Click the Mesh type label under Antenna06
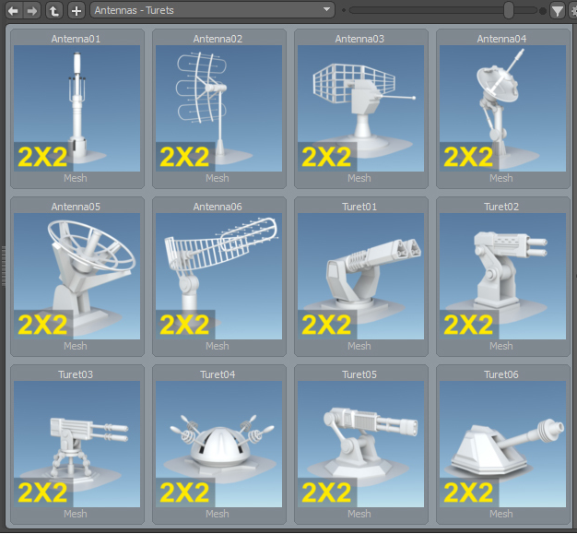The image size is (577, 534). point(218,346)
